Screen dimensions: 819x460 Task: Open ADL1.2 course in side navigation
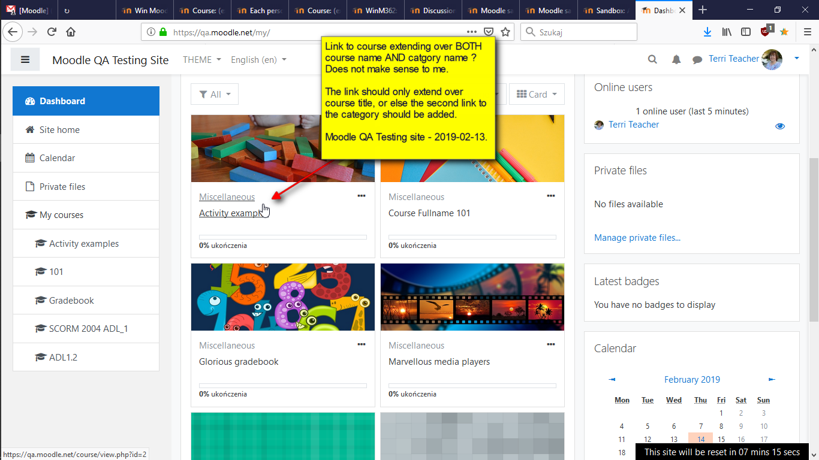(x=86, y=358)
